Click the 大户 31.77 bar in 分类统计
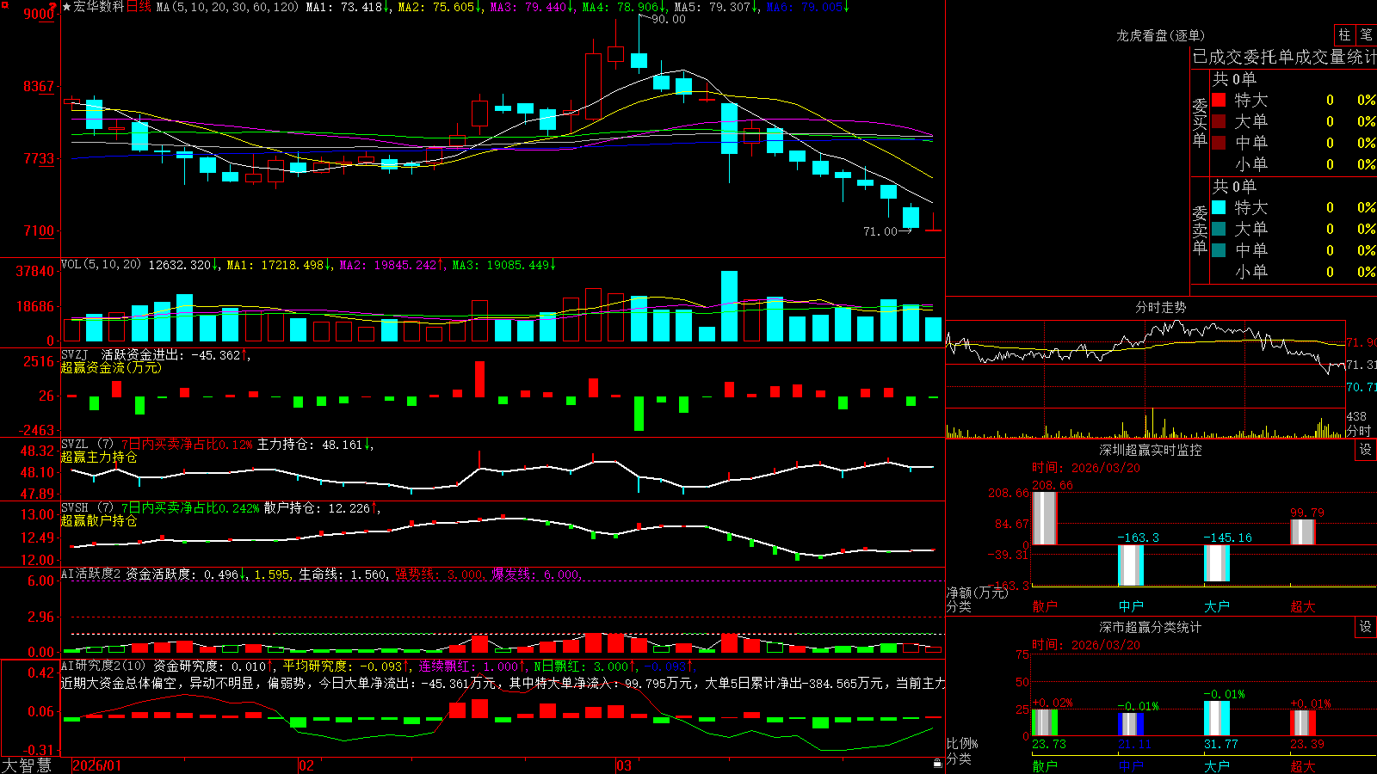The width and height of the screenshot is (1377, 774). [1217, 718]
